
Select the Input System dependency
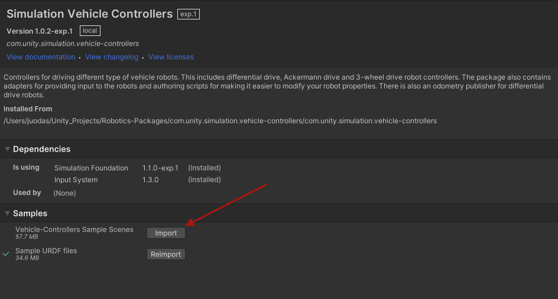click(76, 180)
